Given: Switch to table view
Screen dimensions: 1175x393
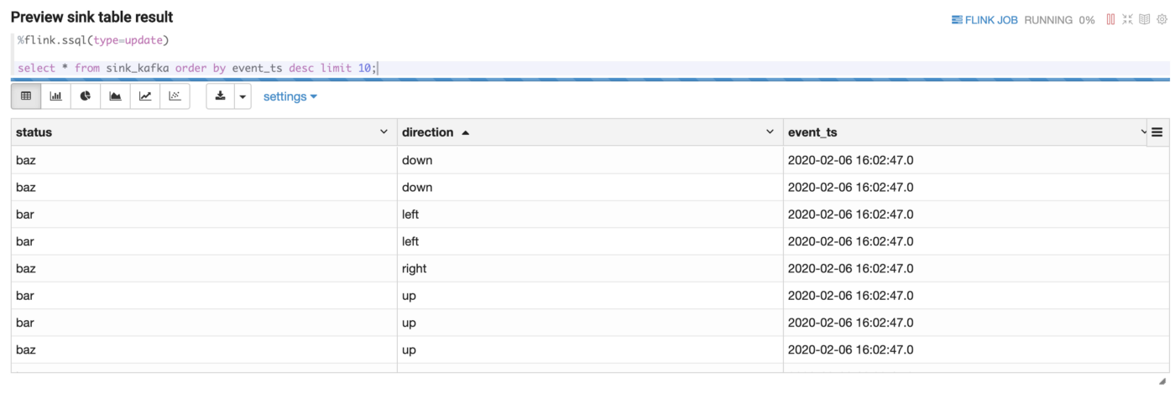Looking at the screenshot, I should tap(26, 96).
